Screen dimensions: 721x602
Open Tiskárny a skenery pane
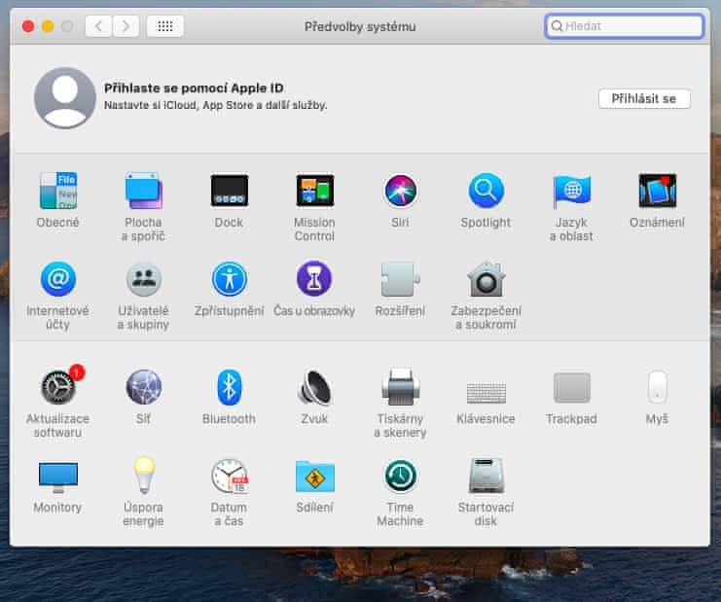click(x=400, y=388)
